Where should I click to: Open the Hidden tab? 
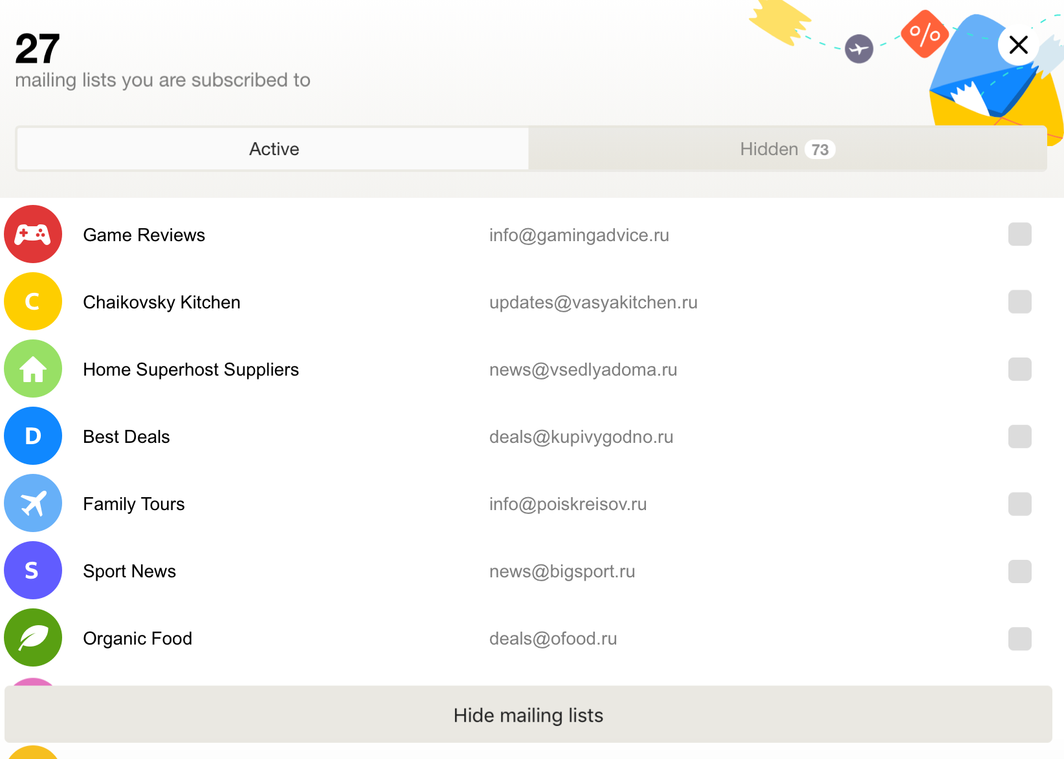787,149
